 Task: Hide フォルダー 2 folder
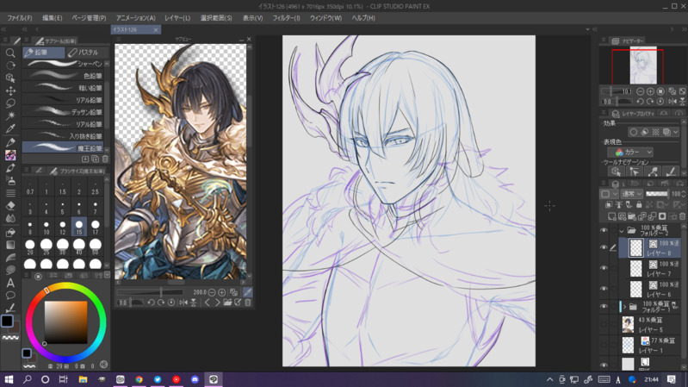[x=604, y=230]
